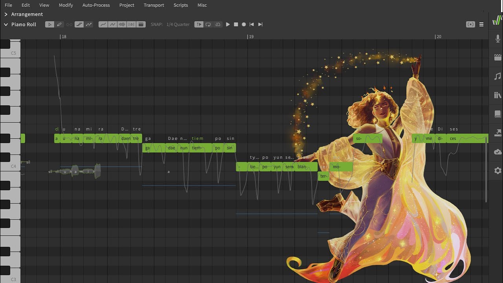Viewport: 503px width, 283px height.
Task: Click measure 19 marker on timeline
Action: point(251,37)
